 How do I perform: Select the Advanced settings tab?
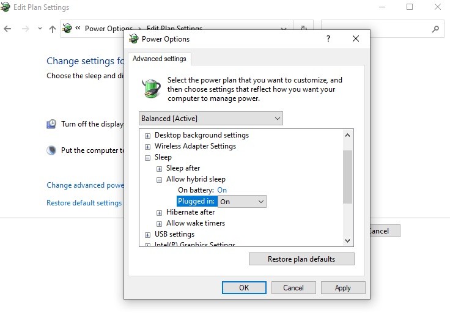coord(160,59)
